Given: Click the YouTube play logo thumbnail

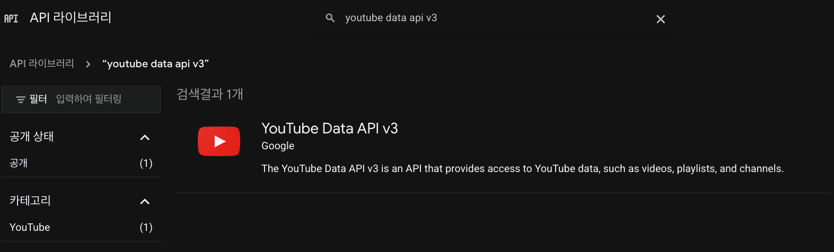Looking at the screenshot, I should click(x=219, y=141).
